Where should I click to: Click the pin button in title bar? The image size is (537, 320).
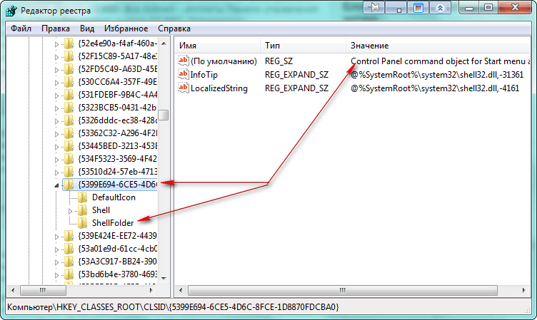(x=373, y=7)
